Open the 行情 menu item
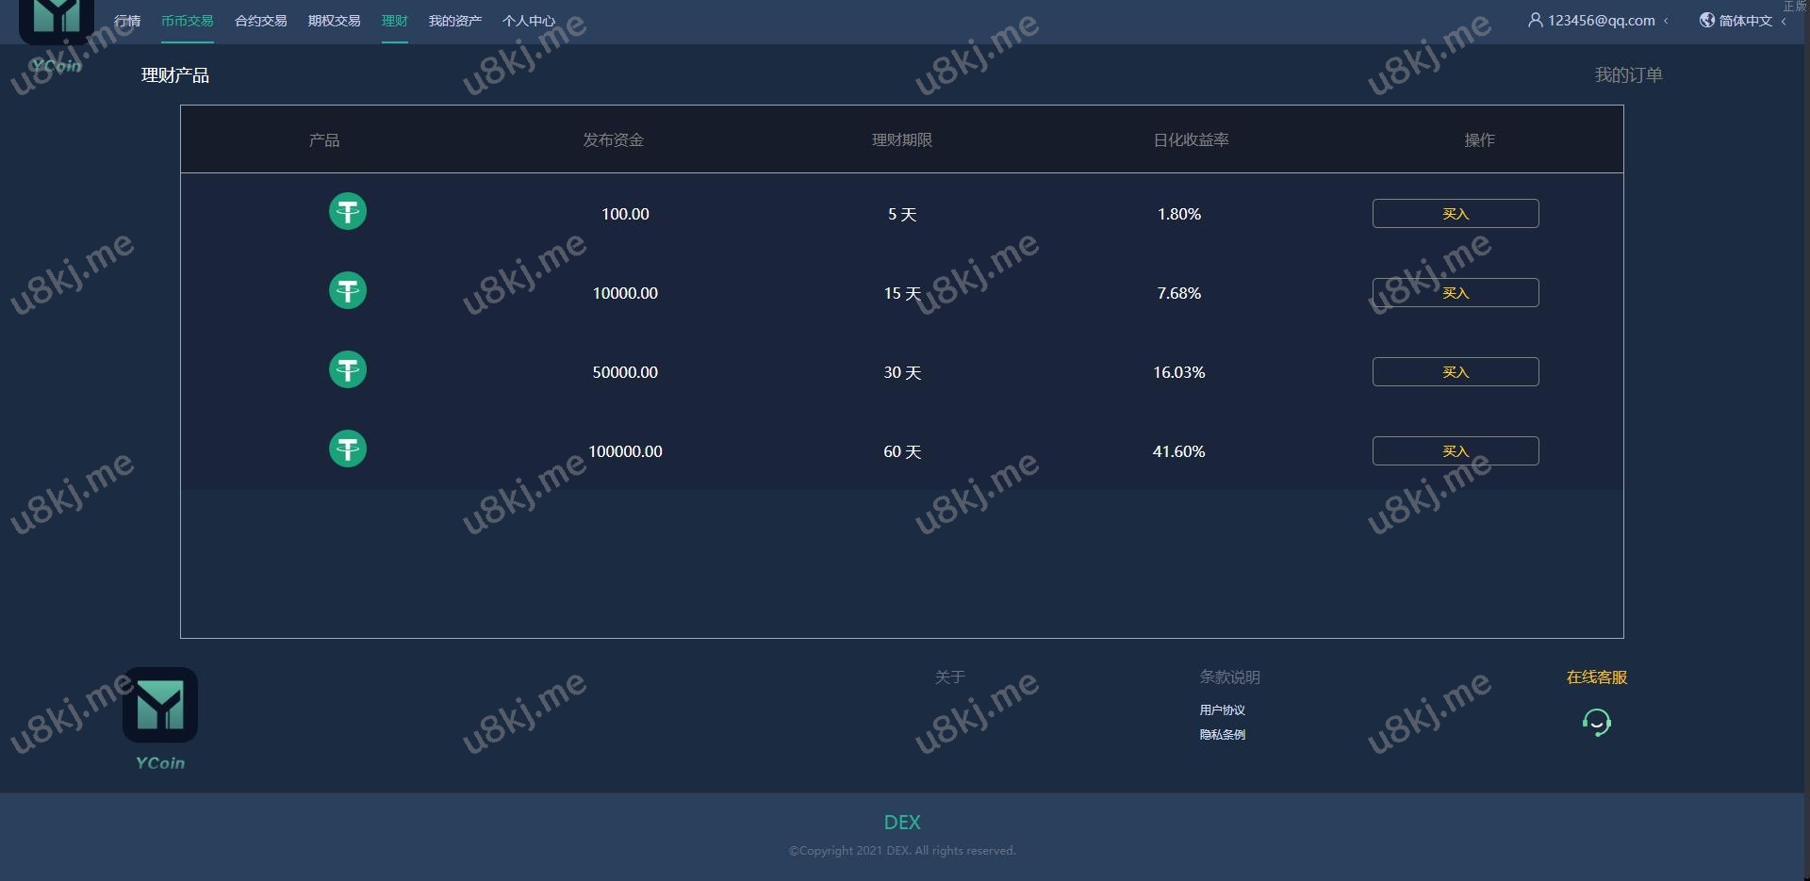 pyautogui.click(x=127, y=21)
